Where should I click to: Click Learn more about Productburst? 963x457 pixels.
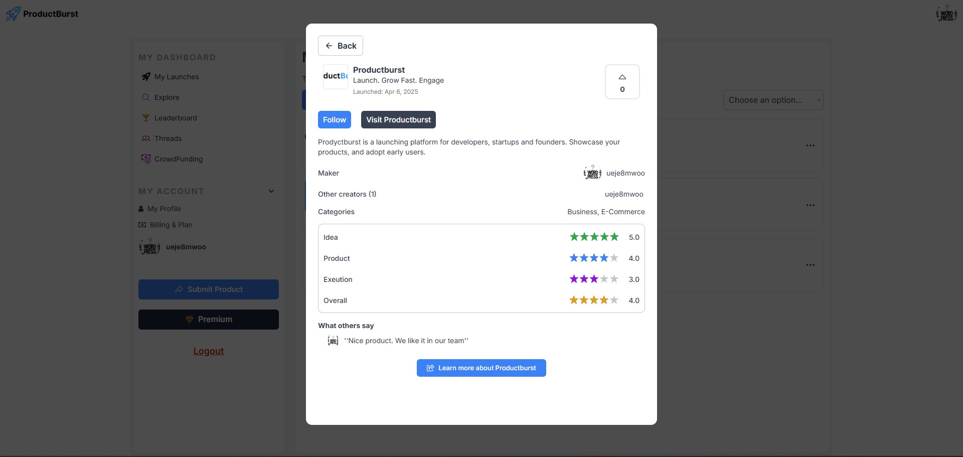click(481, 368)
